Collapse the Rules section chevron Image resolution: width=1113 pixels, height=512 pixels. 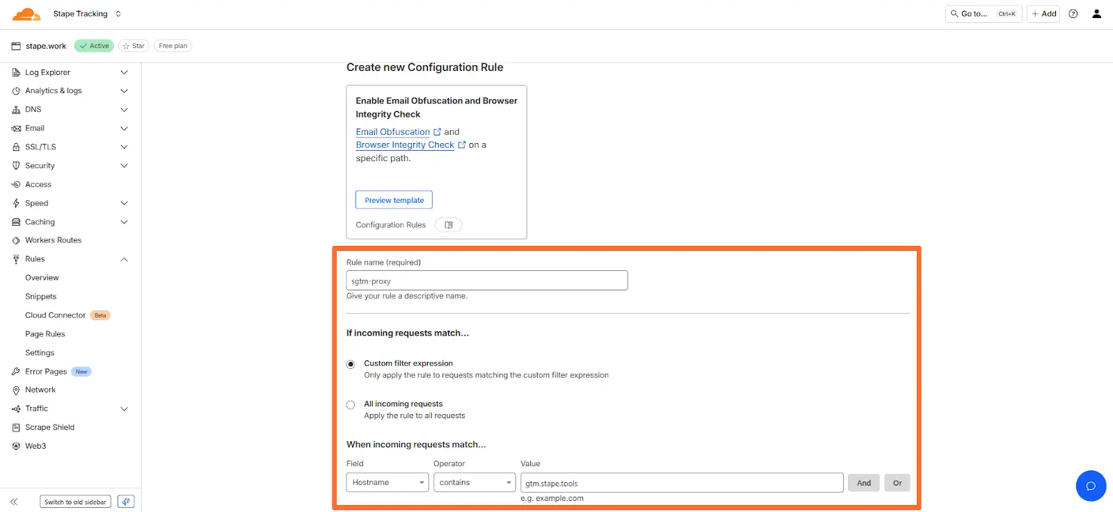click(x=125, y=259)
